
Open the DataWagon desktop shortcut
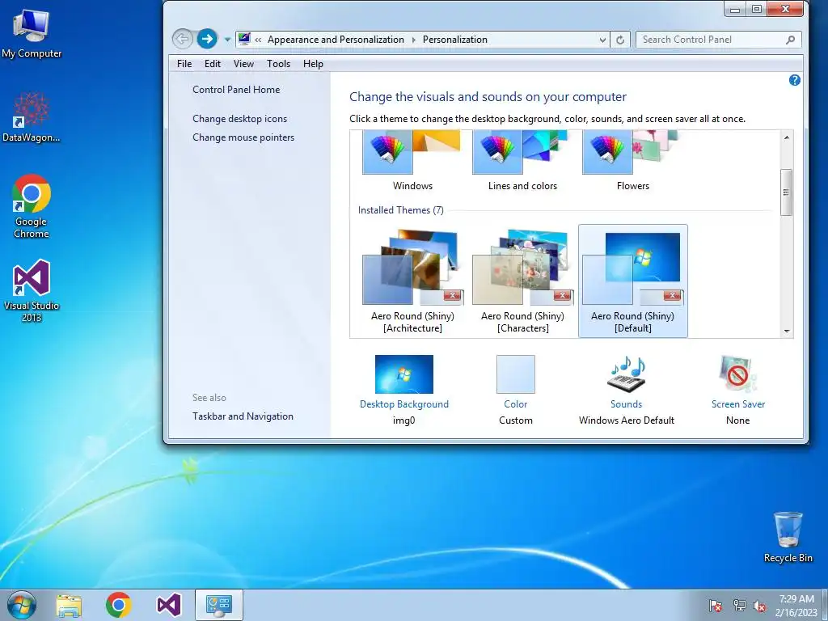coord(32,116)
